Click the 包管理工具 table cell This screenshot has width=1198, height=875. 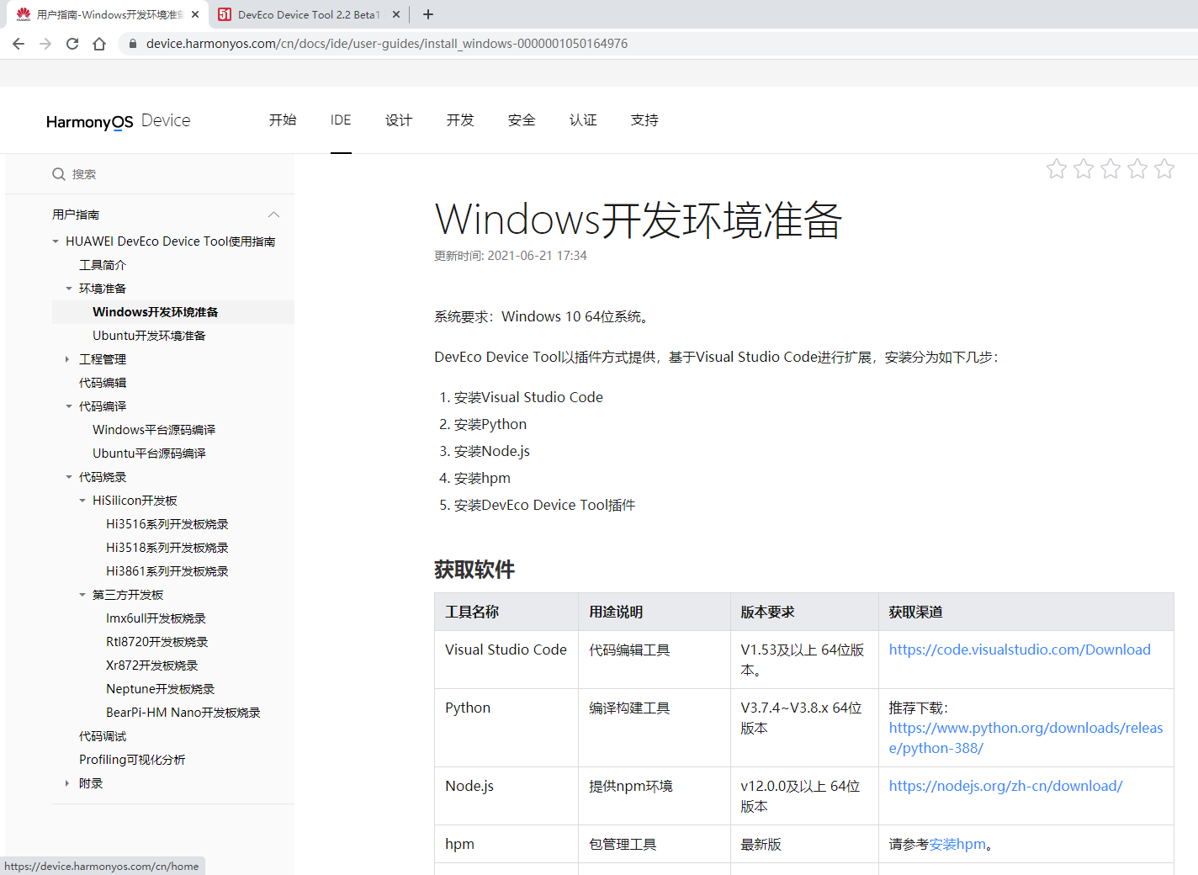pyautogui.click(x=654, y=844)
